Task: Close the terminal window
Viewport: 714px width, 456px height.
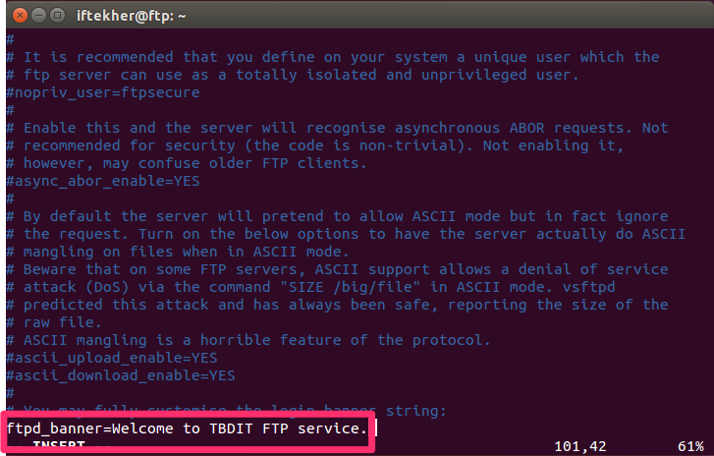Action: [x=20, y=16]
